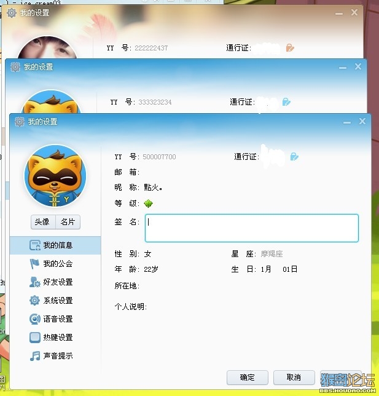Viewport: 379px width, 396px height.
Task: Open 语音设置 sidebar section
Action: tap(55, 319)
